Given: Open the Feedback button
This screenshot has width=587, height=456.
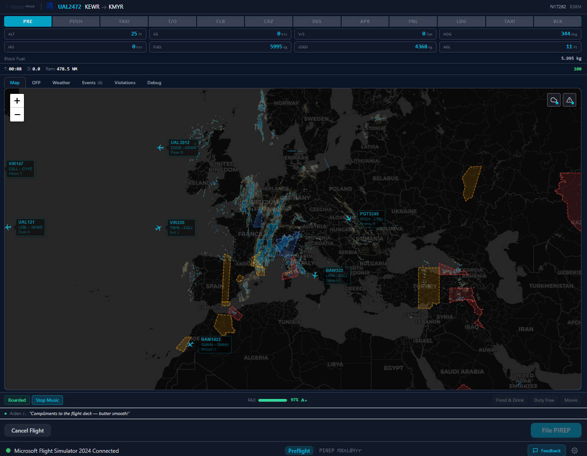Looking at the screenshot, I should 546,450.
